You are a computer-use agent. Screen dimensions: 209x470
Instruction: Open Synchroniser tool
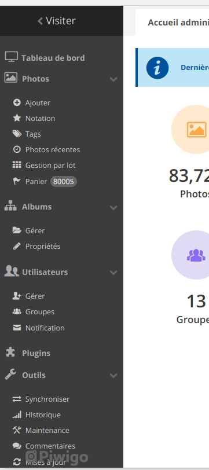click(47, 399)
